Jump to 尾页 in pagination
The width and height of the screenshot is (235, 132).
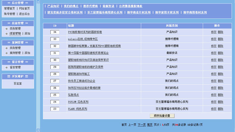click(x=150, y=125)
